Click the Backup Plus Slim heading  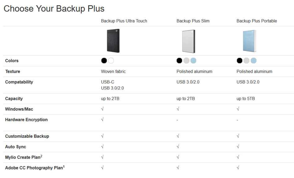[193, 21]
